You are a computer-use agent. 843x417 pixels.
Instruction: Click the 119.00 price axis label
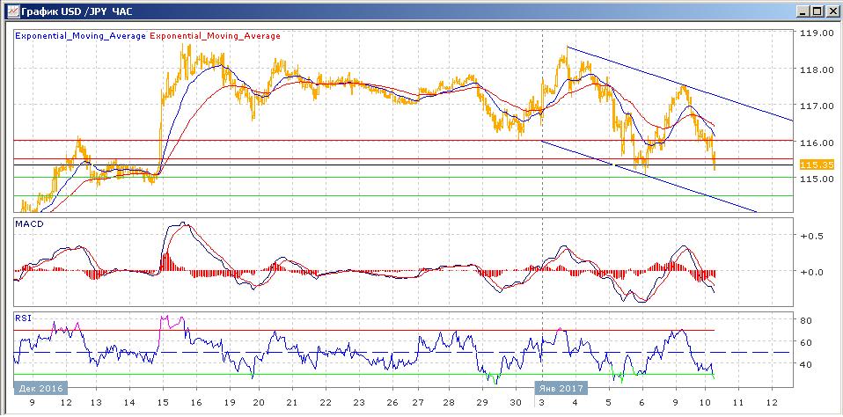pos(817,33)
